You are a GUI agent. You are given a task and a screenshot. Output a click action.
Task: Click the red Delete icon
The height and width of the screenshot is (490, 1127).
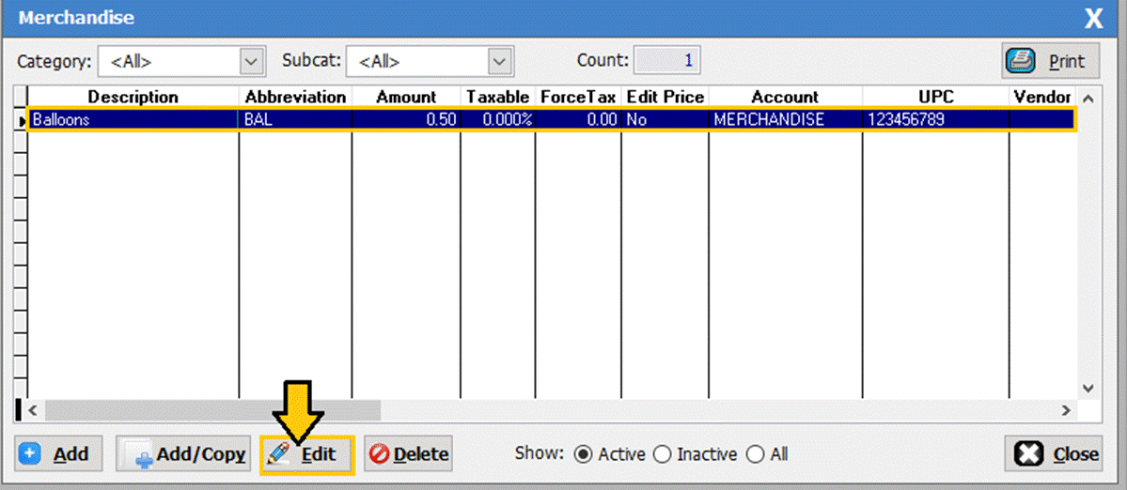pos(380,454)
